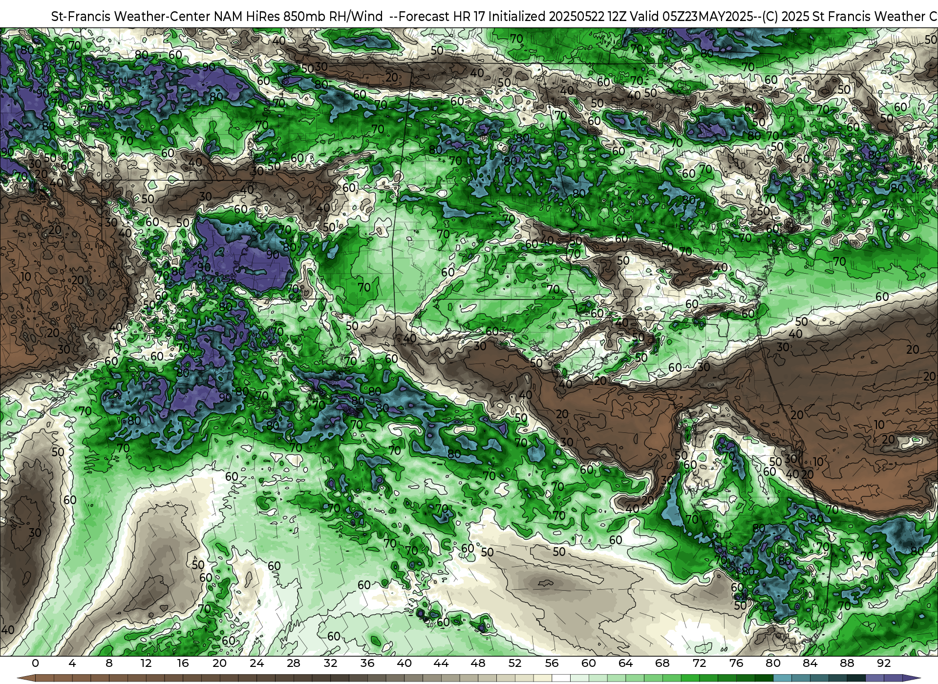Click the '92' label on the color scale

884,663
